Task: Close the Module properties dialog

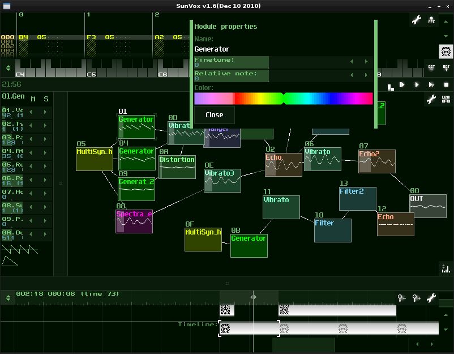Action: click(x=214, y=115)
